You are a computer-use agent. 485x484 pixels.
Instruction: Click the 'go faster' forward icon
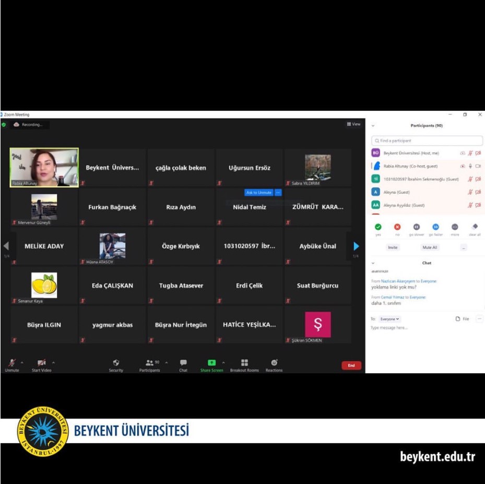tap(435, 227)
